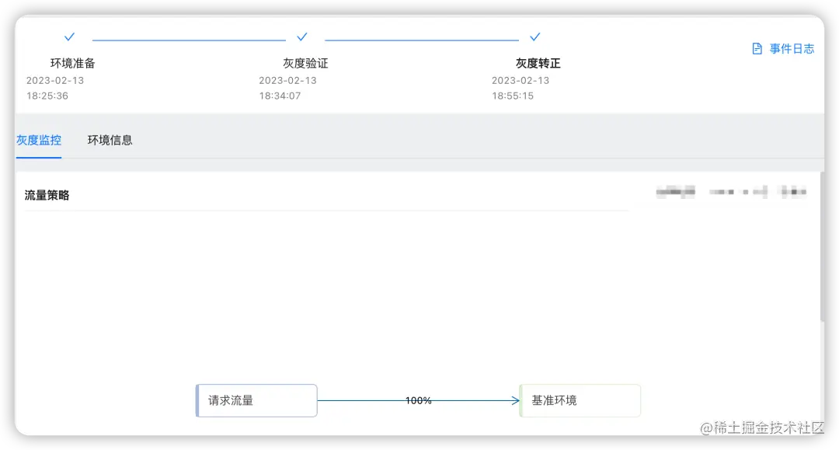The height and width of the screenshot is (450, 839).
Task: Click the 流量策略 section title
Action: (46, 195)
